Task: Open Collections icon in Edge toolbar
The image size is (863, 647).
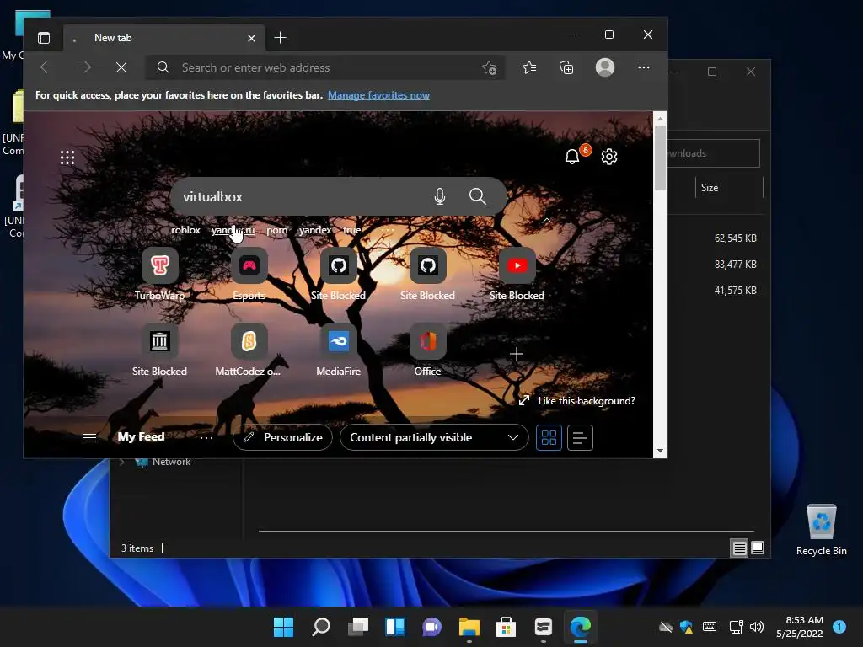Action: click(566, 67)
